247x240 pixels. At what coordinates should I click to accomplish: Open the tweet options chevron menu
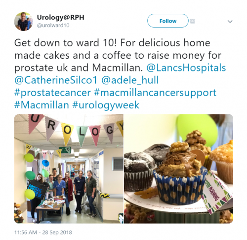[230, 22]
